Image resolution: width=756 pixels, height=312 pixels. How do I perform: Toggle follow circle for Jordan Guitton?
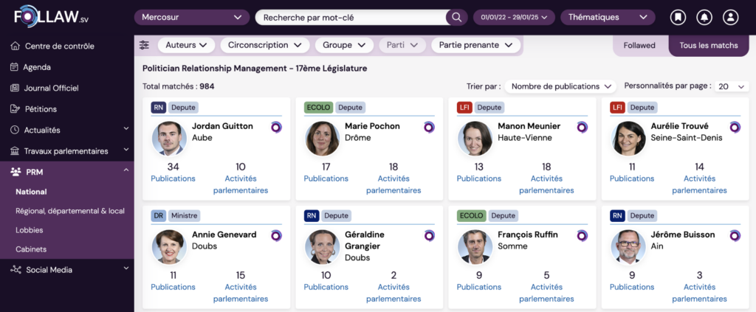pos(276,127)
